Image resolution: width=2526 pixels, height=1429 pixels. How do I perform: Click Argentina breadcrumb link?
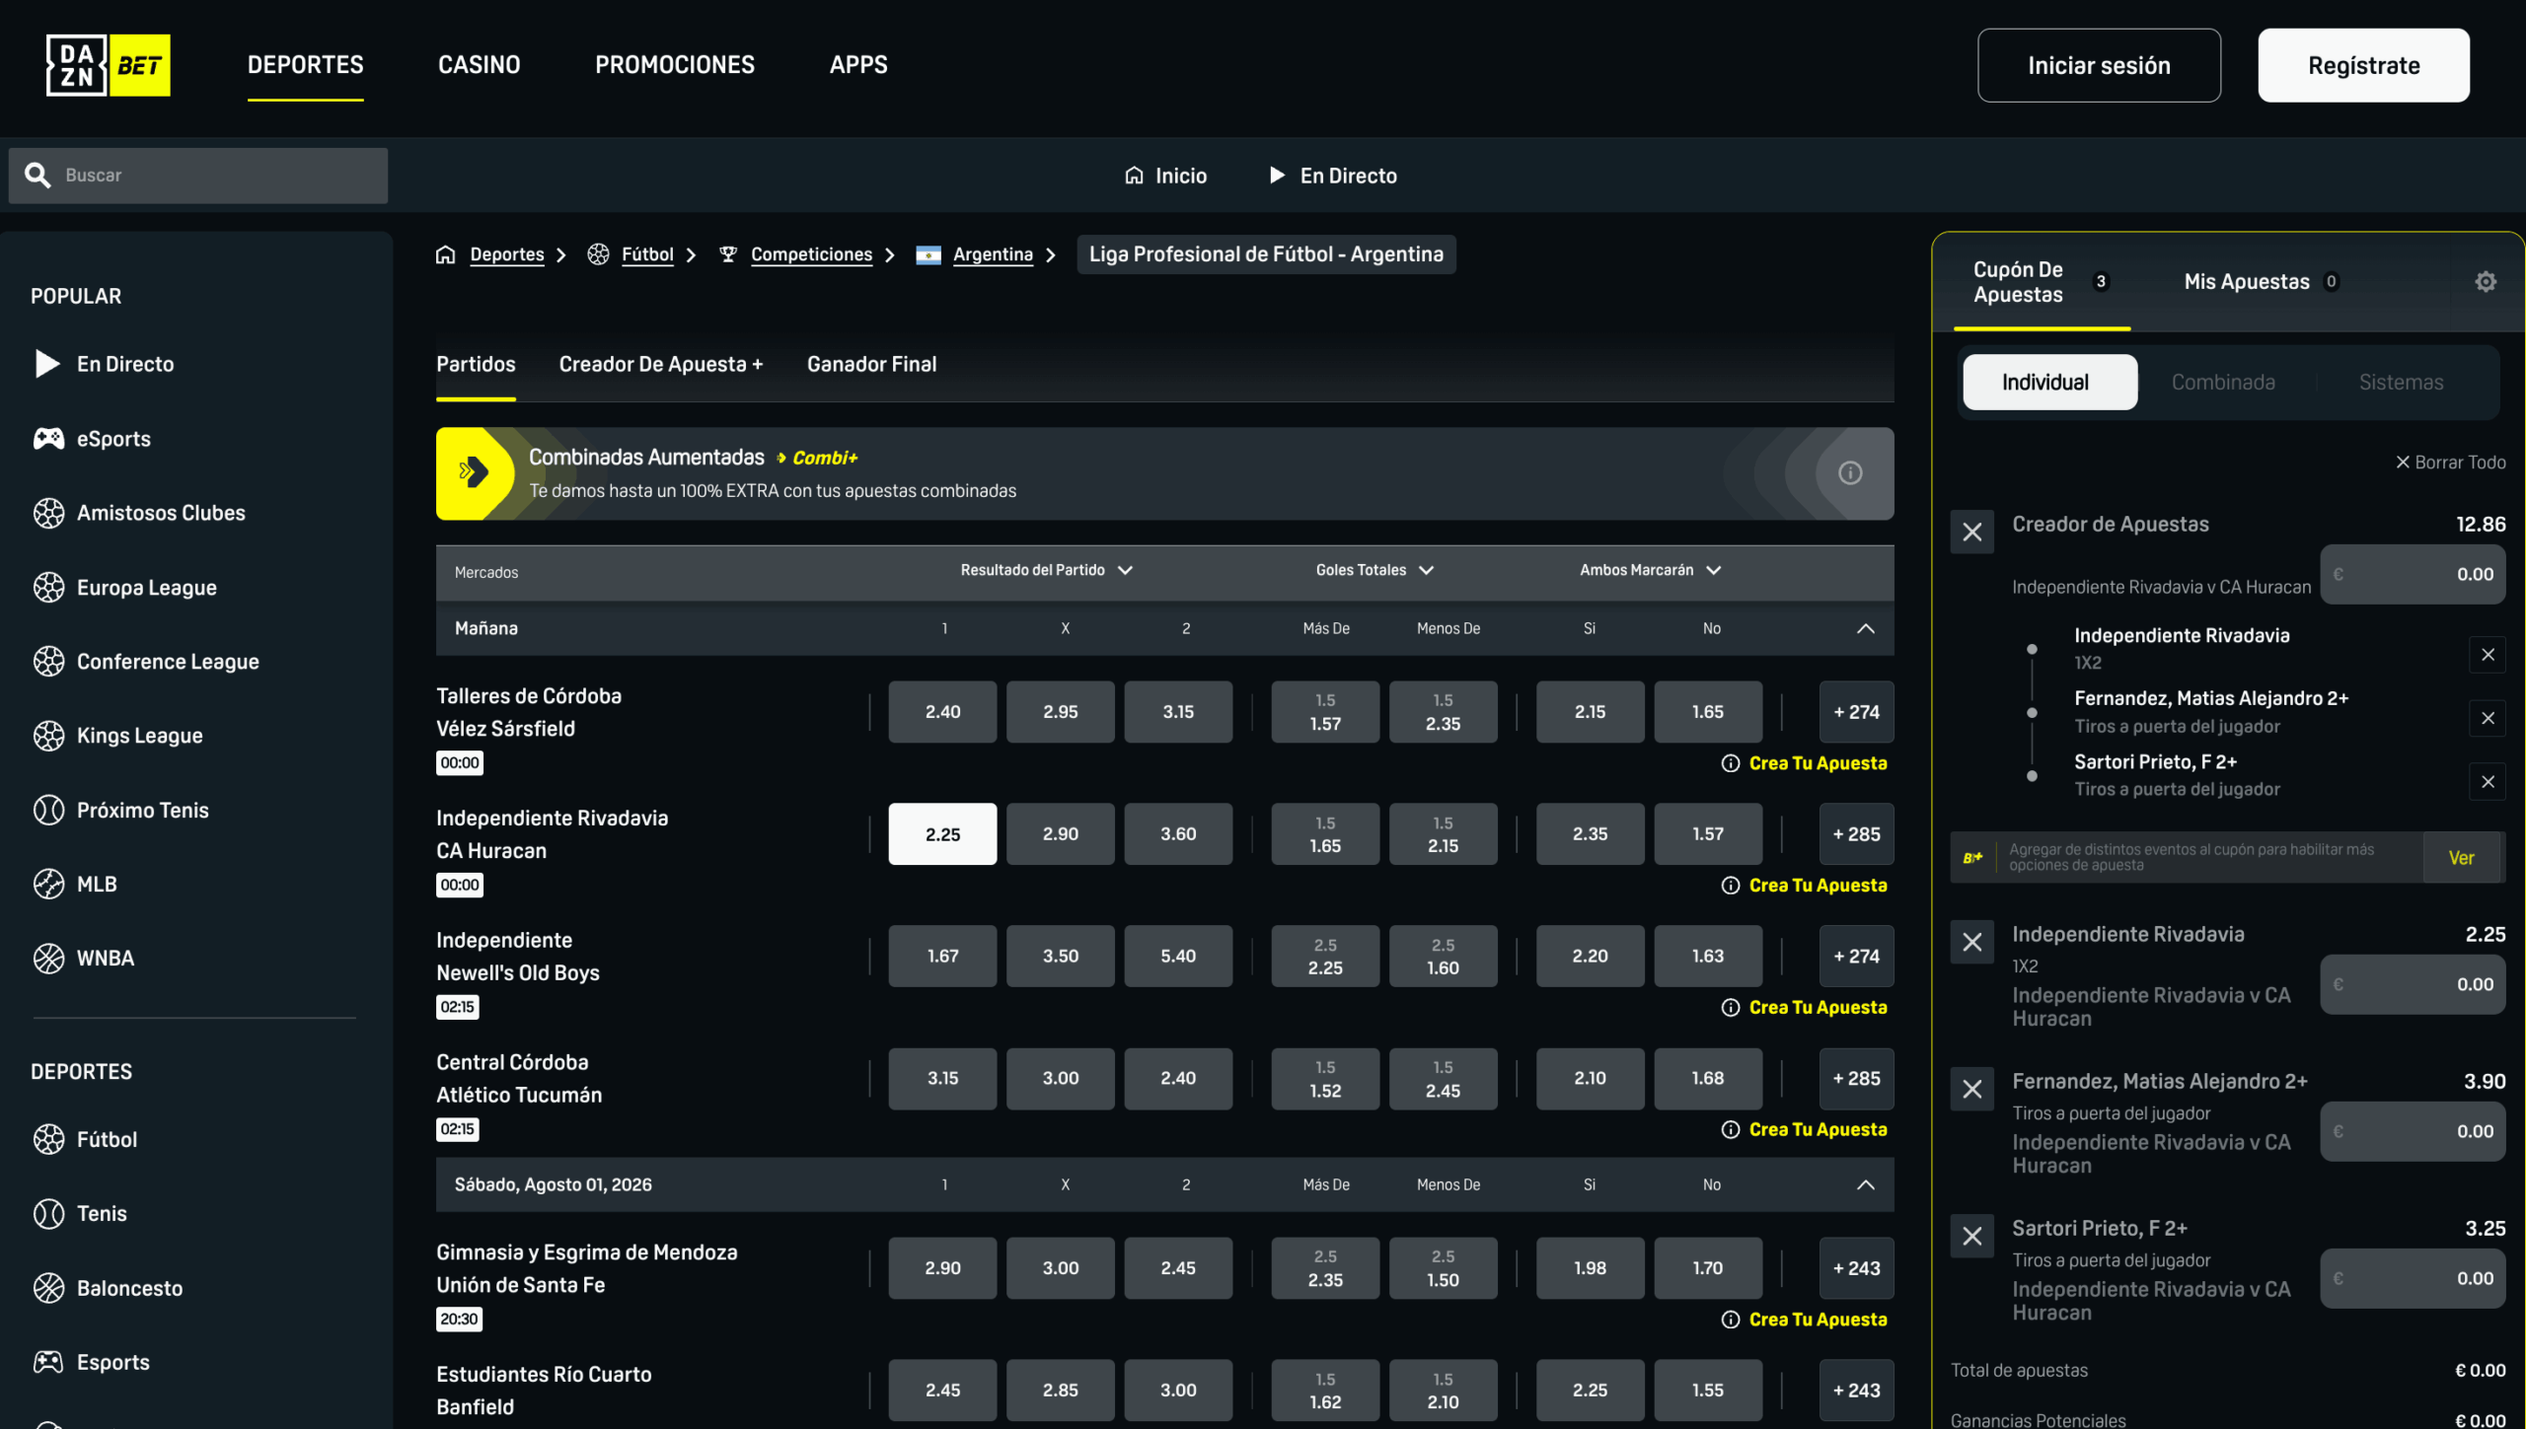(x=993, y=254)
